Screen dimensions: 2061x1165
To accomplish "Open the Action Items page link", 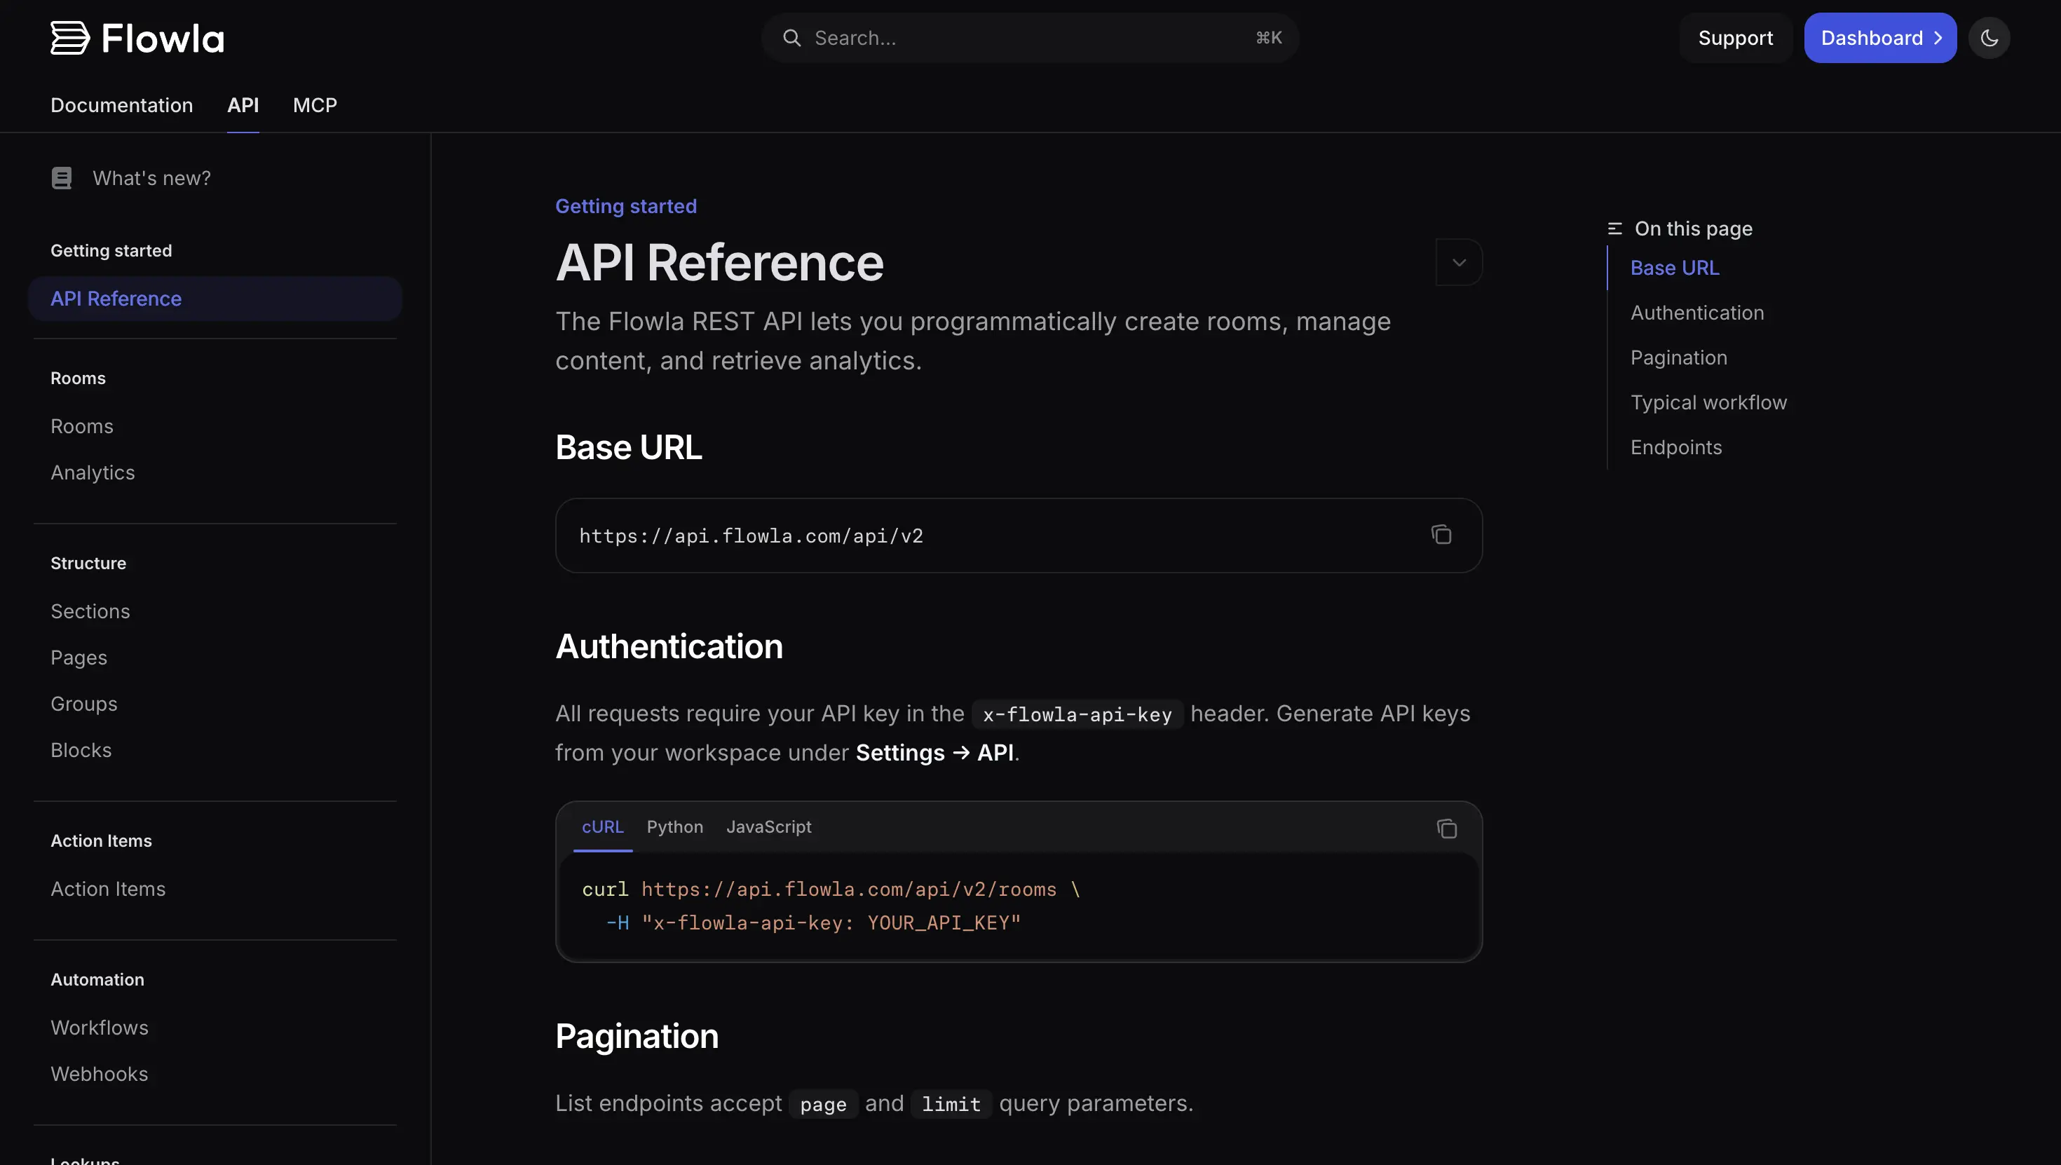I will tap(108, 889).
